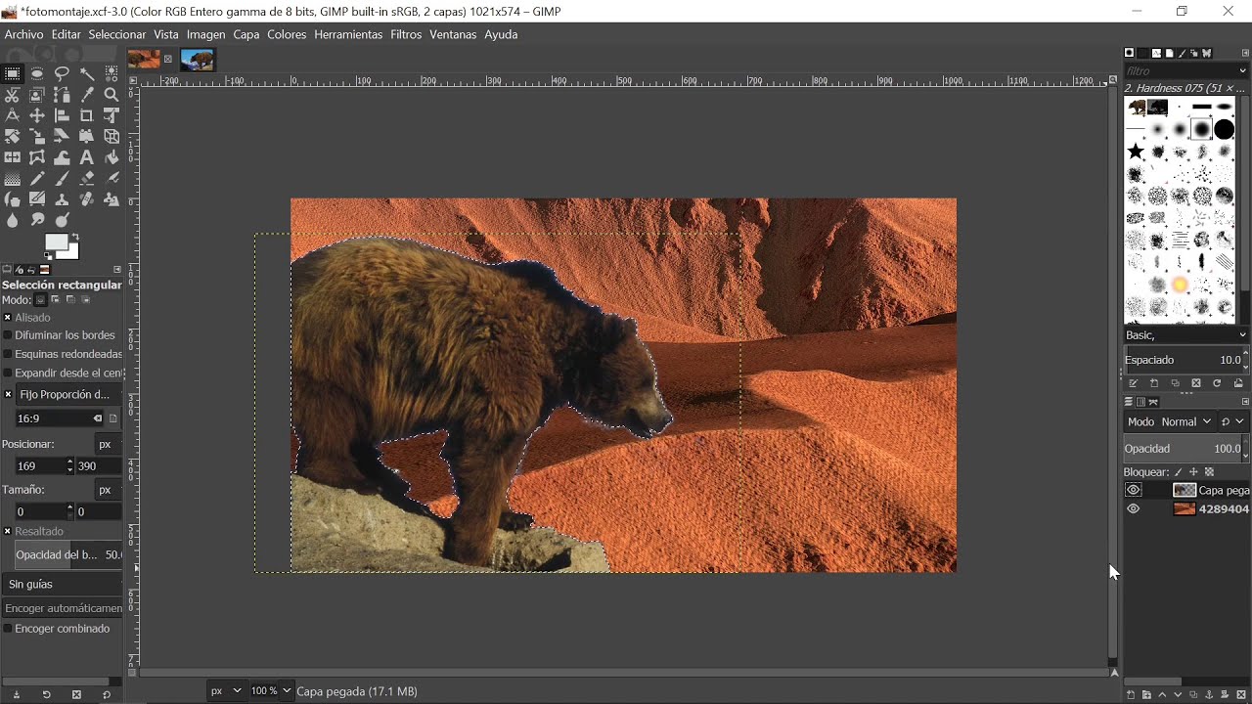Screen dimensions: 1252x704
Task: Toggle the Resaltado highlight checkbox
Action: pos(8,532)
